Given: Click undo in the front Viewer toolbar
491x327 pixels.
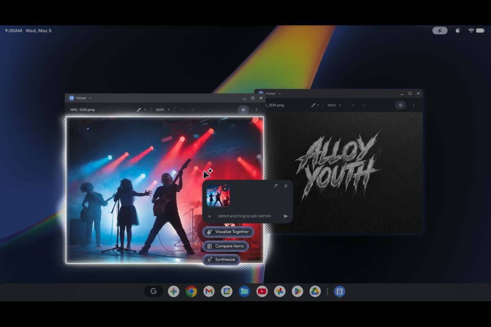Looking at the screenshot, I should click(182, 110).
